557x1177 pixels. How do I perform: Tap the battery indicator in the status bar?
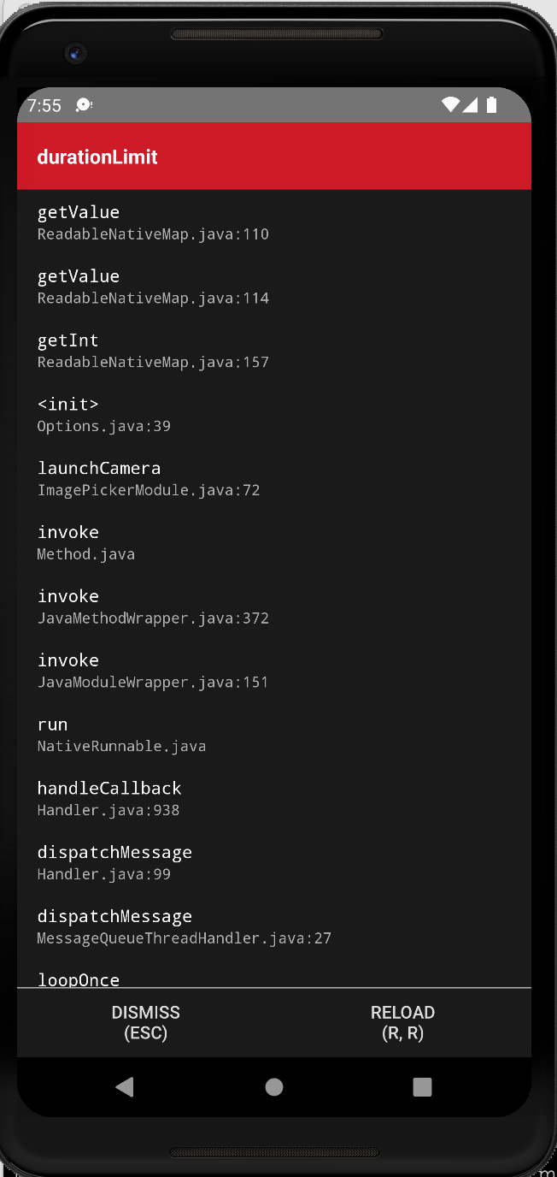coord(491,104)
